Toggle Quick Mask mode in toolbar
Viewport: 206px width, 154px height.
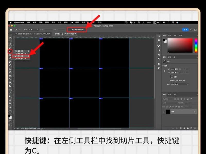point(10,121)
